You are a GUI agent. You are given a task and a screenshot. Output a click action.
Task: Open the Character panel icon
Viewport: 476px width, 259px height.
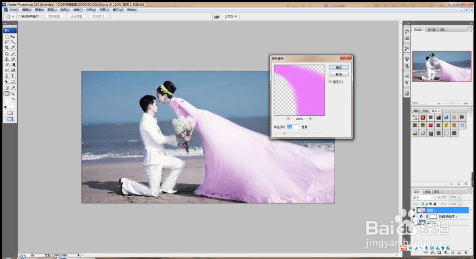click(407, 77)
